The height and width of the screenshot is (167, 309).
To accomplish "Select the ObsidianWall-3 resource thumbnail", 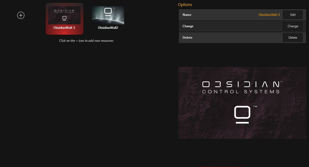I will click(x=64, y=19).
